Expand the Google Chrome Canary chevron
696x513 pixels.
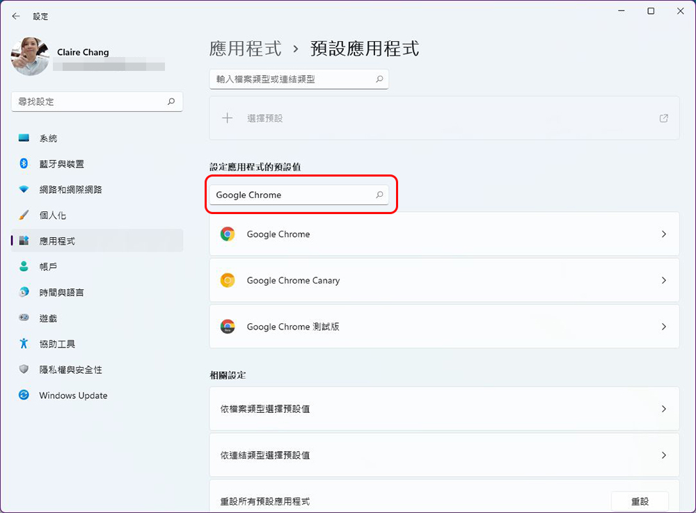[x=663, y=280]
